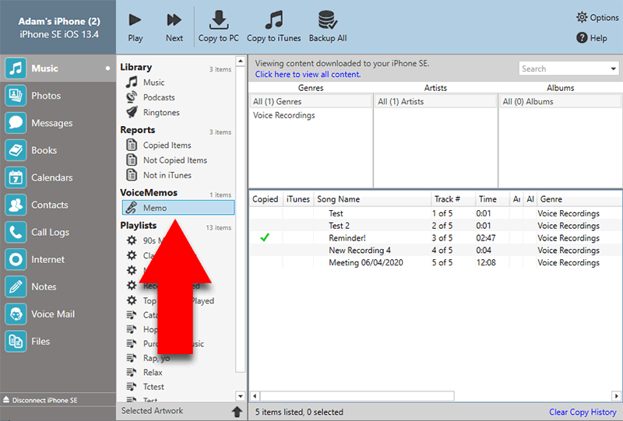Select Music in the left sidebar

point(58,68)
